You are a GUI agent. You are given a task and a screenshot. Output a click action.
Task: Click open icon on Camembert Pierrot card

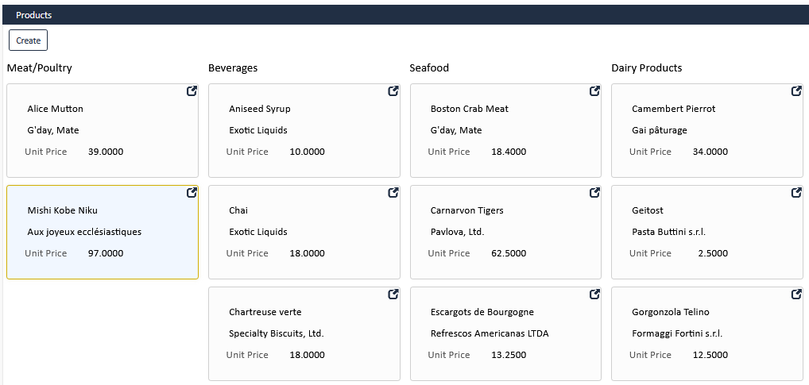[797, 91]
